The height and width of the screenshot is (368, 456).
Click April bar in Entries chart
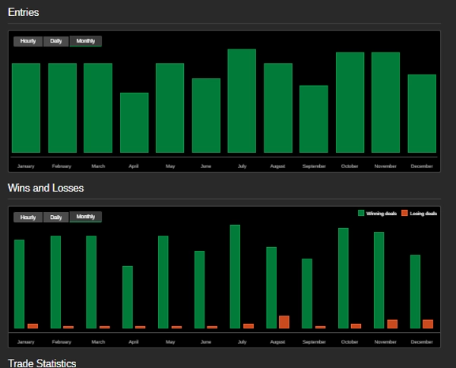pyautogui.click(x=135, y=122)
